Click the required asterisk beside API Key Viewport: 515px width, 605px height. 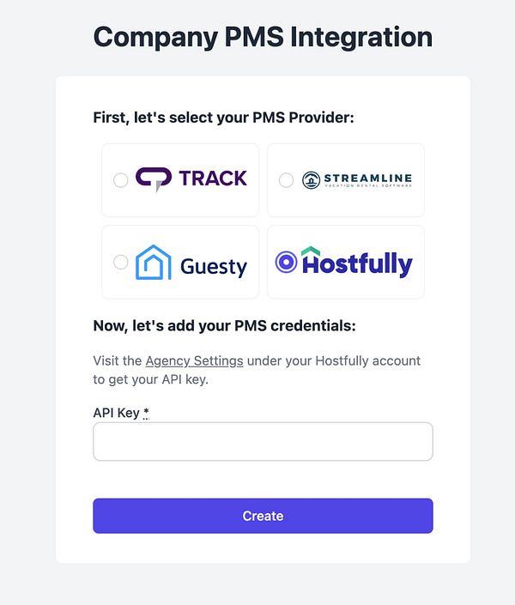tap(146, 413)
